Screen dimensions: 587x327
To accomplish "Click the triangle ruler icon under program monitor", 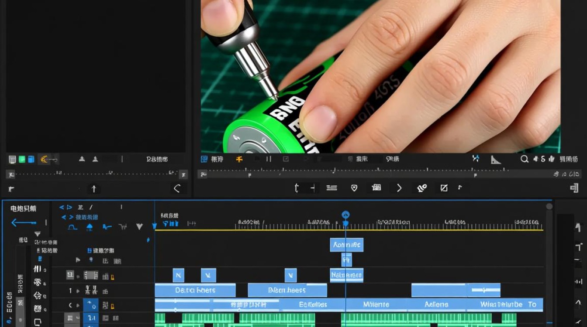I will [495, 160].
